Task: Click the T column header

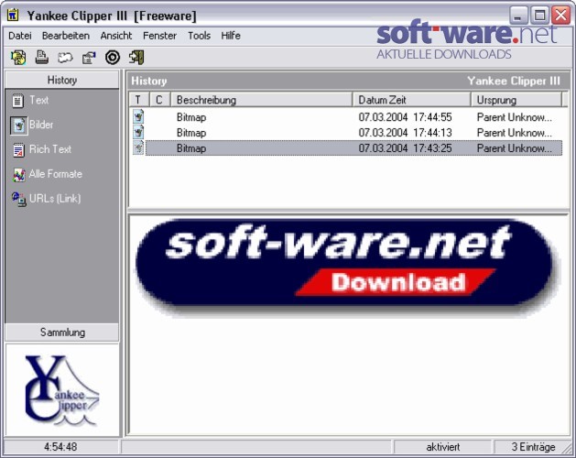Action: click(x=138, y=100)
